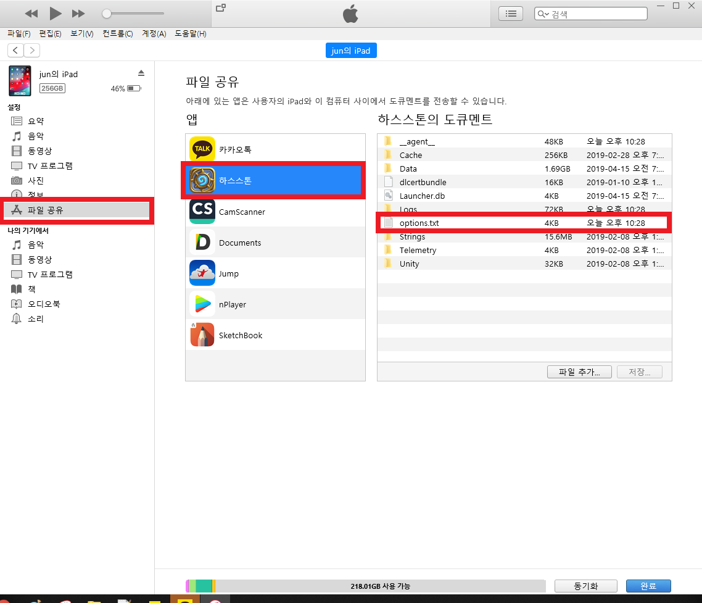Select the Launcher.db file row
The width and height of the screenshot is (702, 603).
tap(524, 196)
